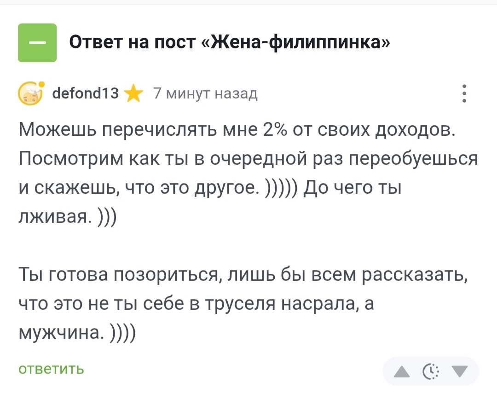Viewport: 497px width, 393px height.
Task: Click the line starting with «Посмотрим как ты»
Action: [x=248, y=159]
